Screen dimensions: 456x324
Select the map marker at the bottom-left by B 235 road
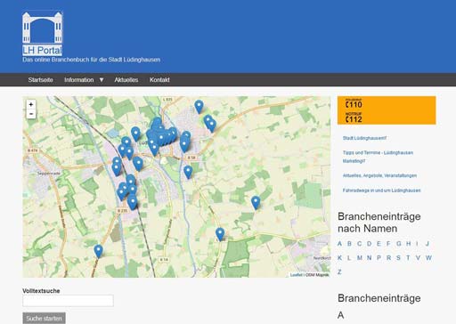tap(98, 251)
